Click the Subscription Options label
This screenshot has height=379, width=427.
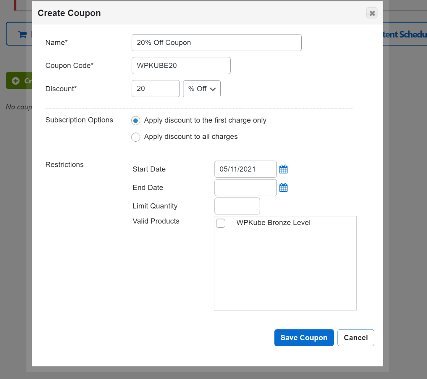(x=79, y=120)
